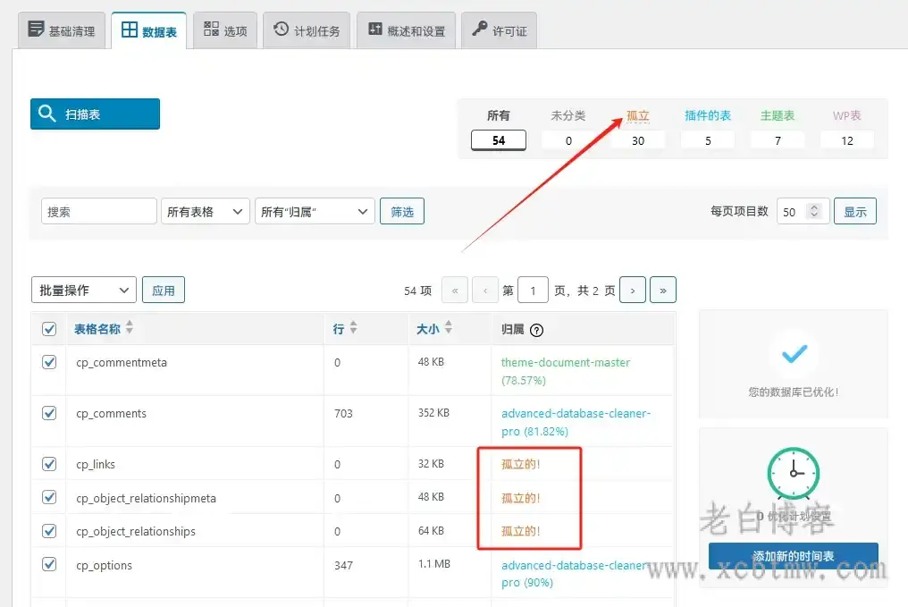Open the 批量操作 dropdown

tap(83, 289)
